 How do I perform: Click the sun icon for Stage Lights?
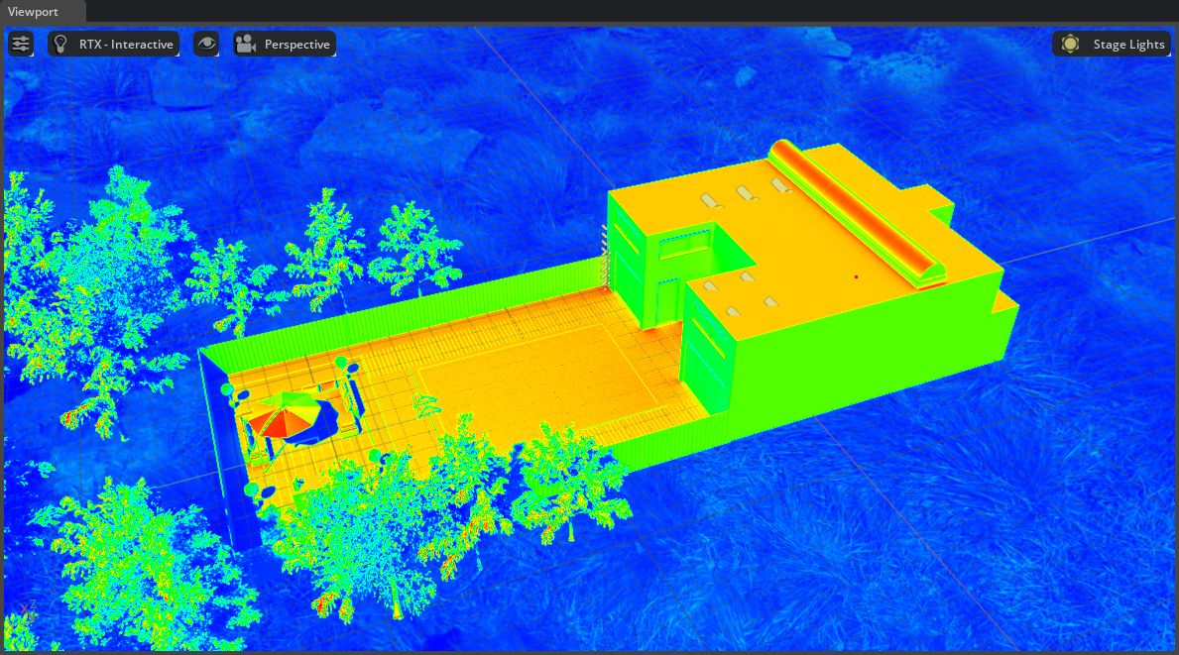[x=1070, y=44]
